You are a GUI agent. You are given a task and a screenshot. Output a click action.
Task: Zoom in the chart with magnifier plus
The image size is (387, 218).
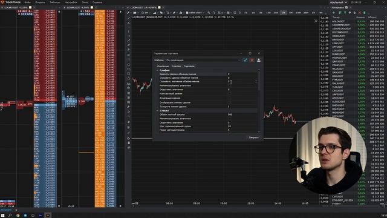(209, 13)
